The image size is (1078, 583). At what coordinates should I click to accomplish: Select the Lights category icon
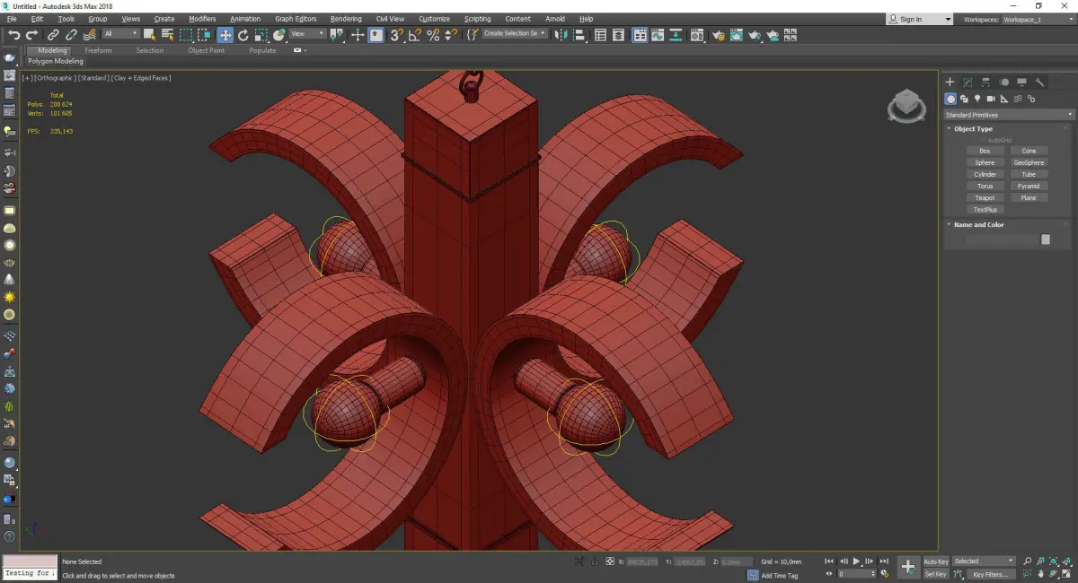pyautogui.click(x=977, y=99)
